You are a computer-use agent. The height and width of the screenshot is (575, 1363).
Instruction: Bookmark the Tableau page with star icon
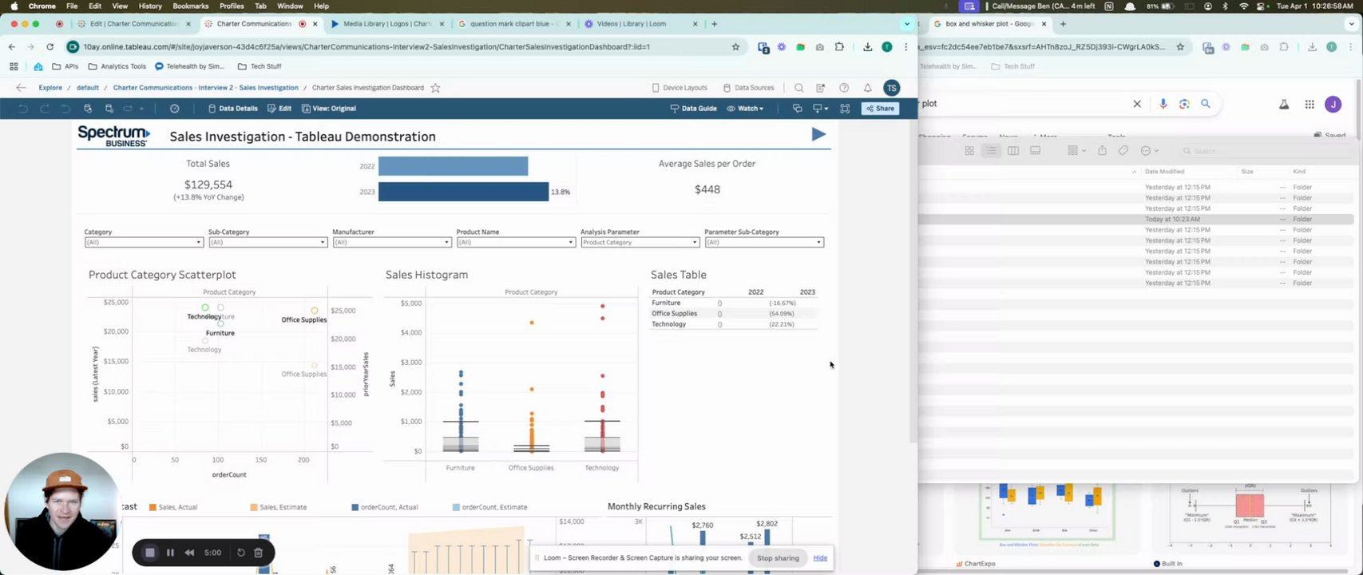735,47
